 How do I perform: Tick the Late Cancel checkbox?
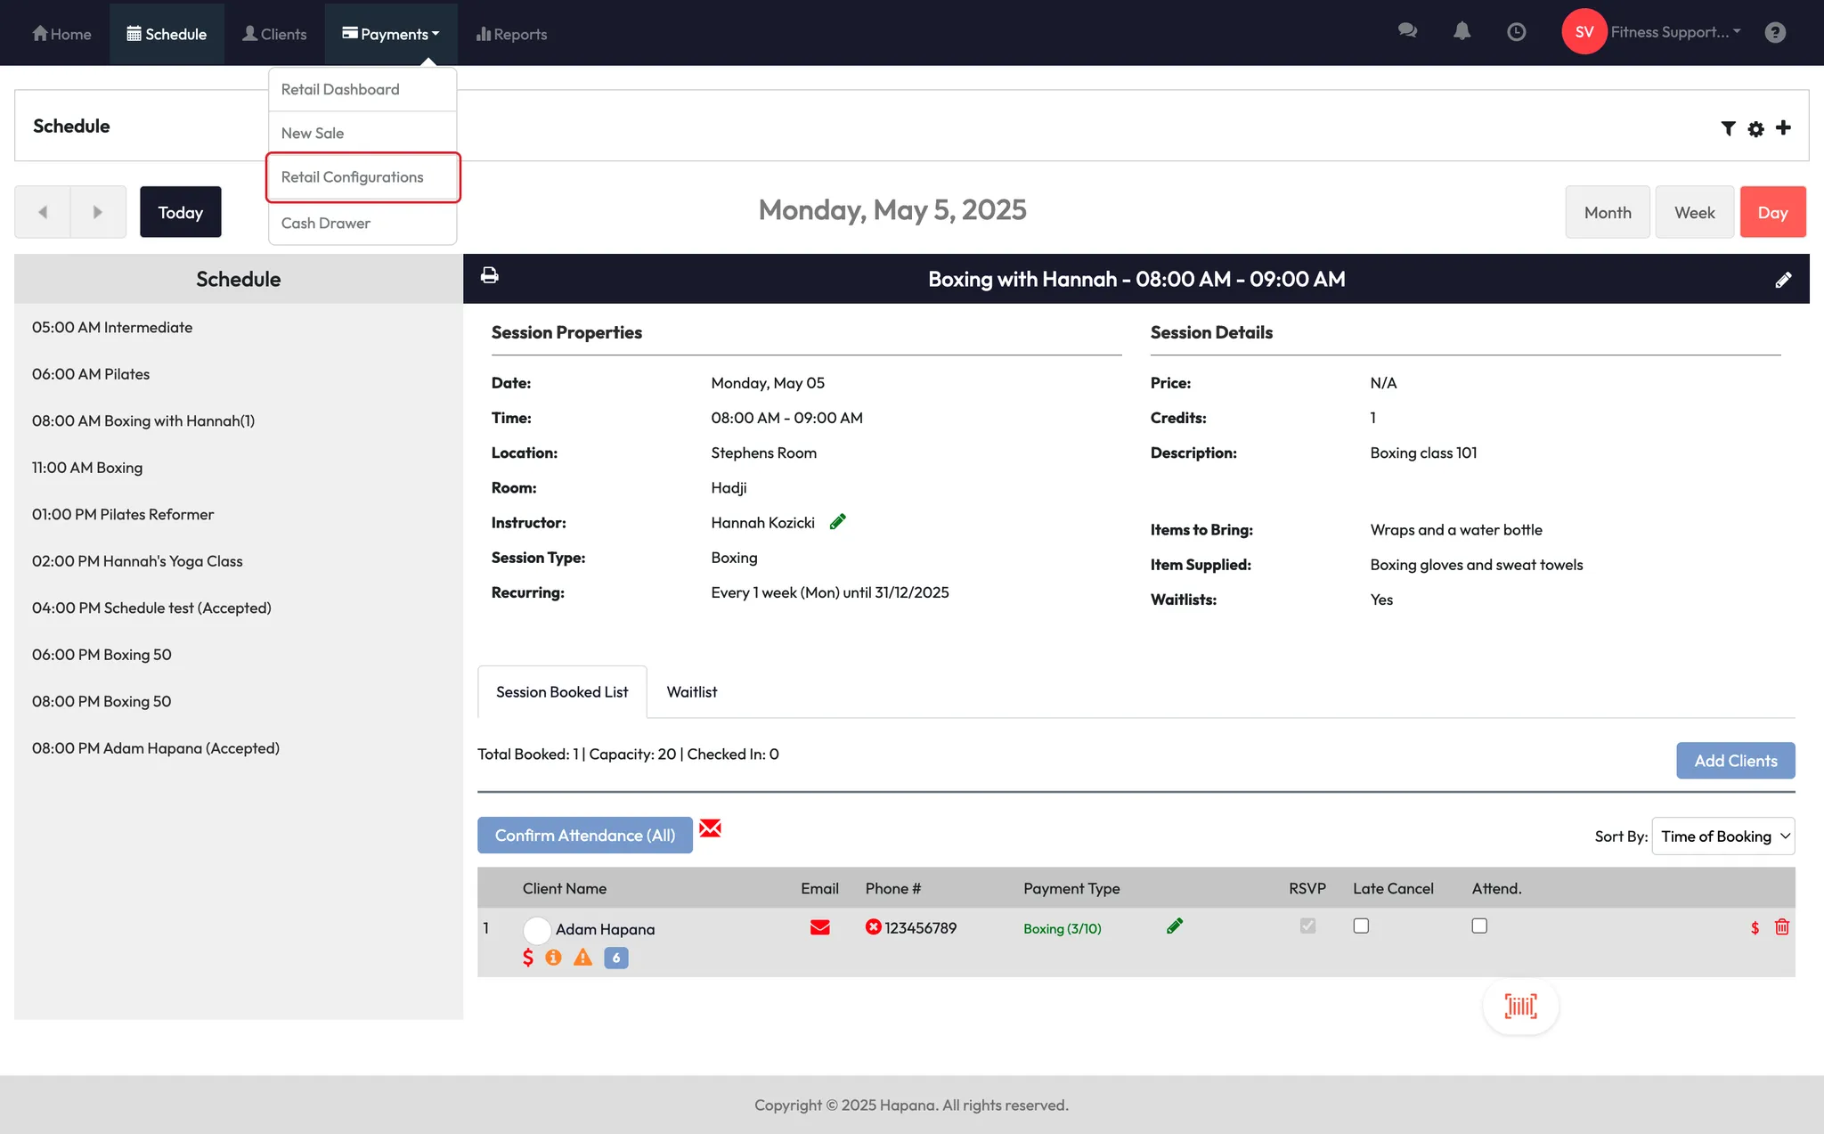click(x=1361, y=926)
